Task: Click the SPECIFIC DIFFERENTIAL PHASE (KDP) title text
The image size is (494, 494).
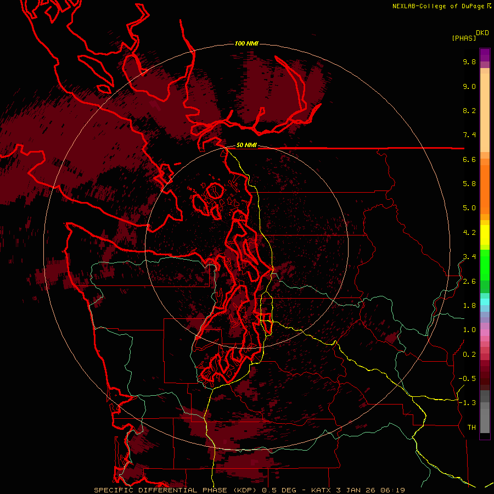Action: 176,490
